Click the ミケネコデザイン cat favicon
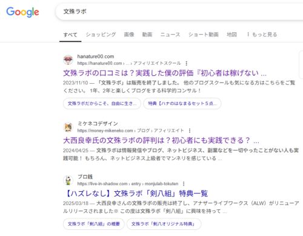The width and height of the screenshot is (303, 236). [68, 127]
